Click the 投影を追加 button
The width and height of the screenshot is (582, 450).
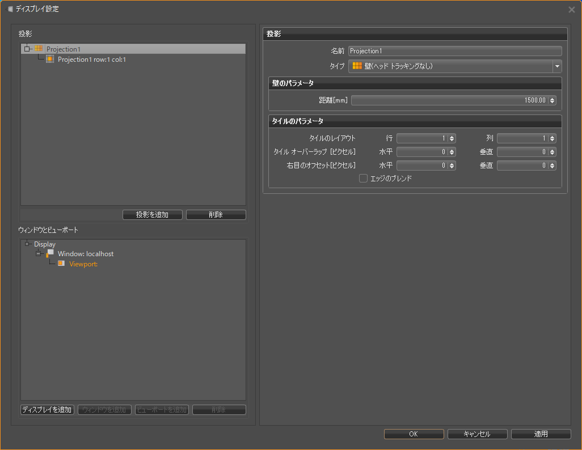[153, 215]
